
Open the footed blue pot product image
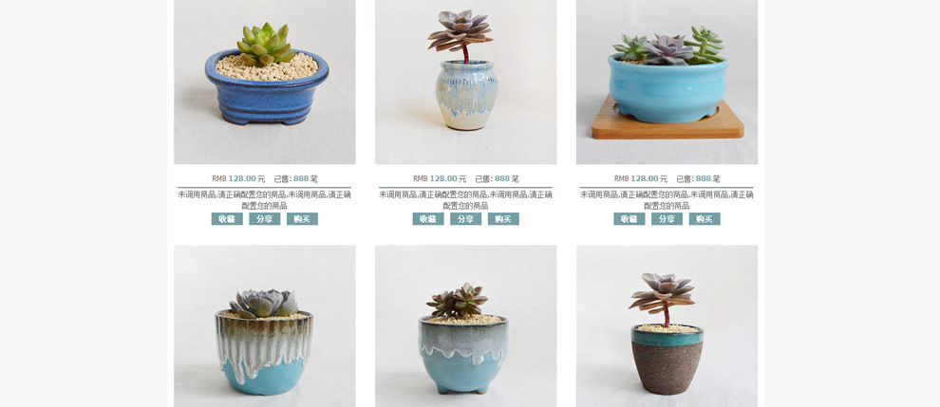[x=466, y=326]
